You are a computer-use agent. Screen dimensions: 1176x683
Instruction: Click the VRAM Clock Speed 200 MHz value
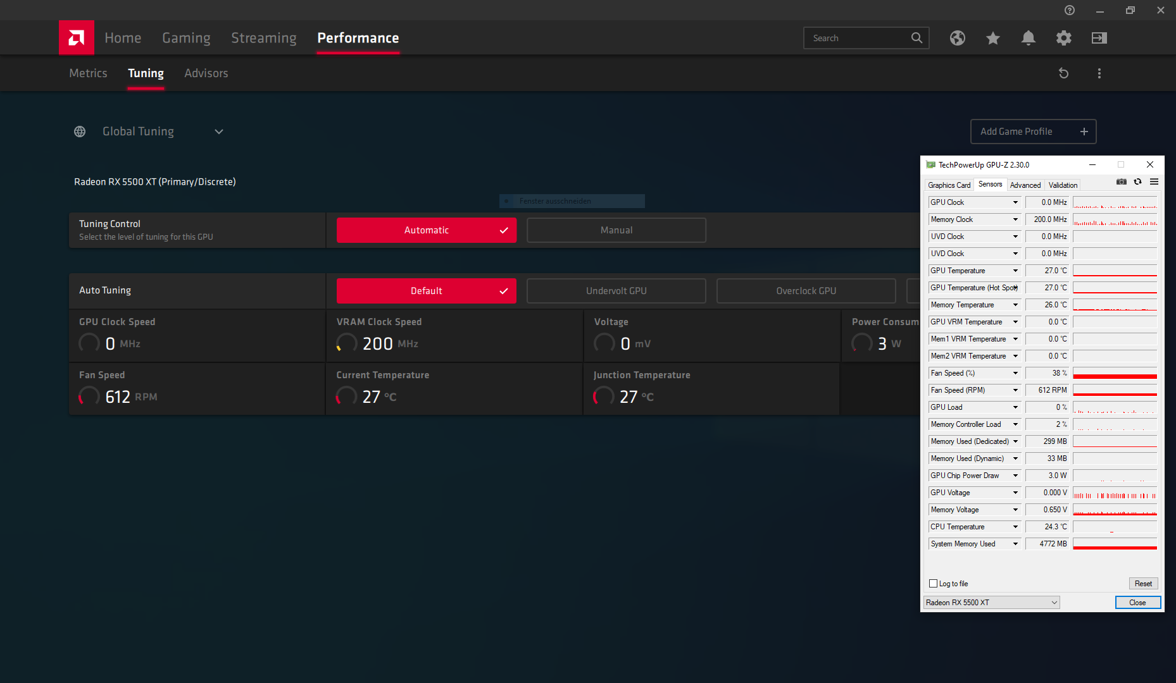pos(390,343)
